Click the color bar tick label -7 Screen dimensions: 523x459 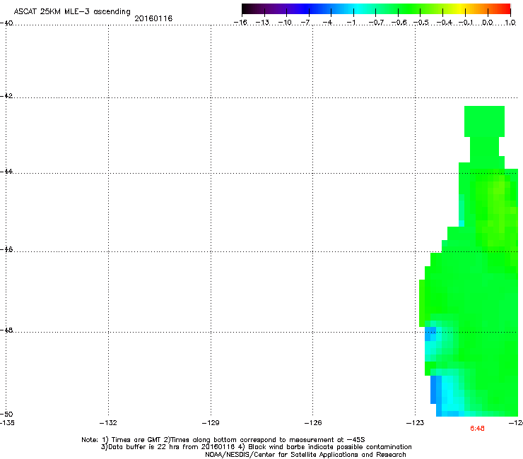pos(305,23)
